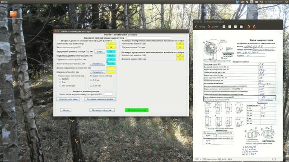Image resolution: width=289 pixels, height=162 pixels.
Task: Click the stator yoke height field
Action: (111, 64)
